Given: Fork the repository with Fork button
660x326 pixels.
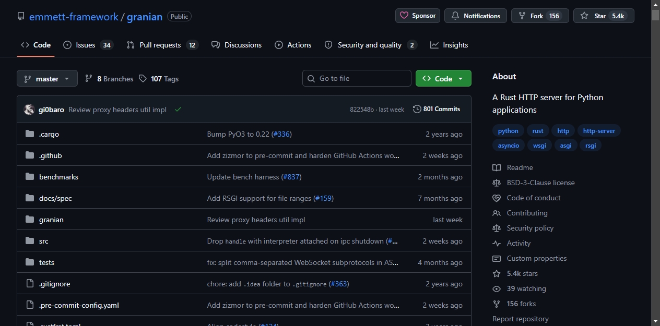Looking at the screenshot, I should pos(540,16).
